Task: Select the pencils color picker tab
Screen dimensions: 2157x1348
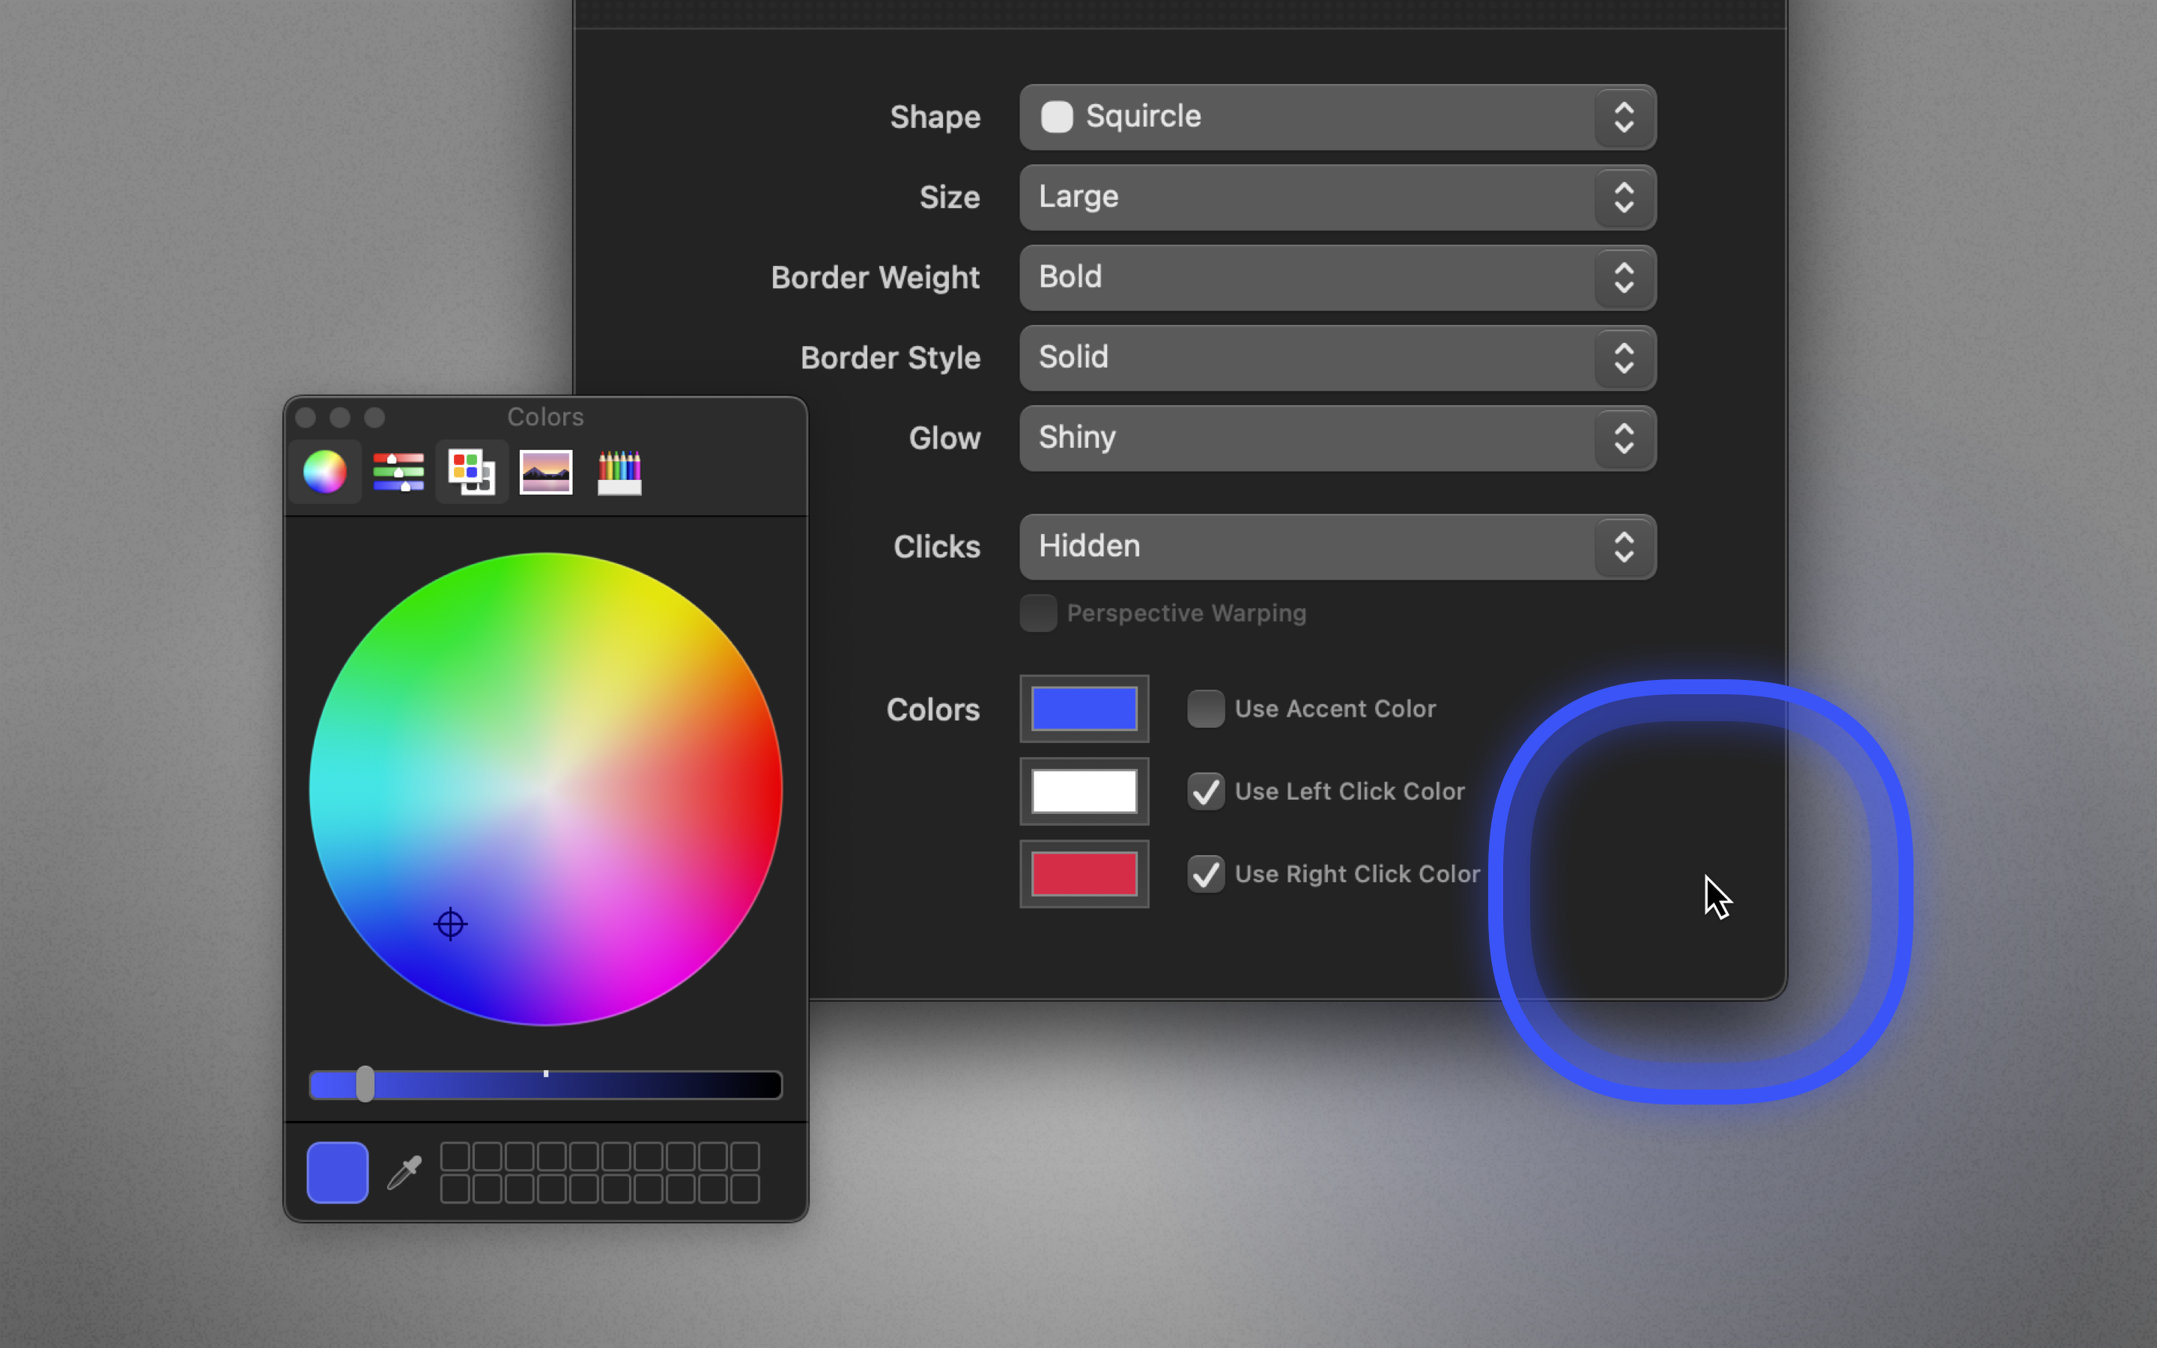Action: click(x=619, y=472)
